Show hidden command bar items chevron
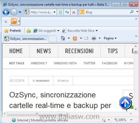Screen dimensions: 139x124 tap(136, 36)
